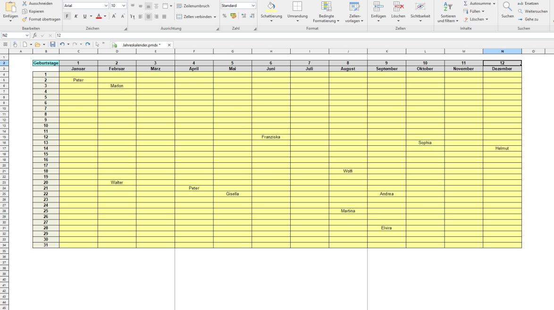Open the hamburger menu in quick toolbar
Viewport: 554px width, 310px height.
pos(6,44)
